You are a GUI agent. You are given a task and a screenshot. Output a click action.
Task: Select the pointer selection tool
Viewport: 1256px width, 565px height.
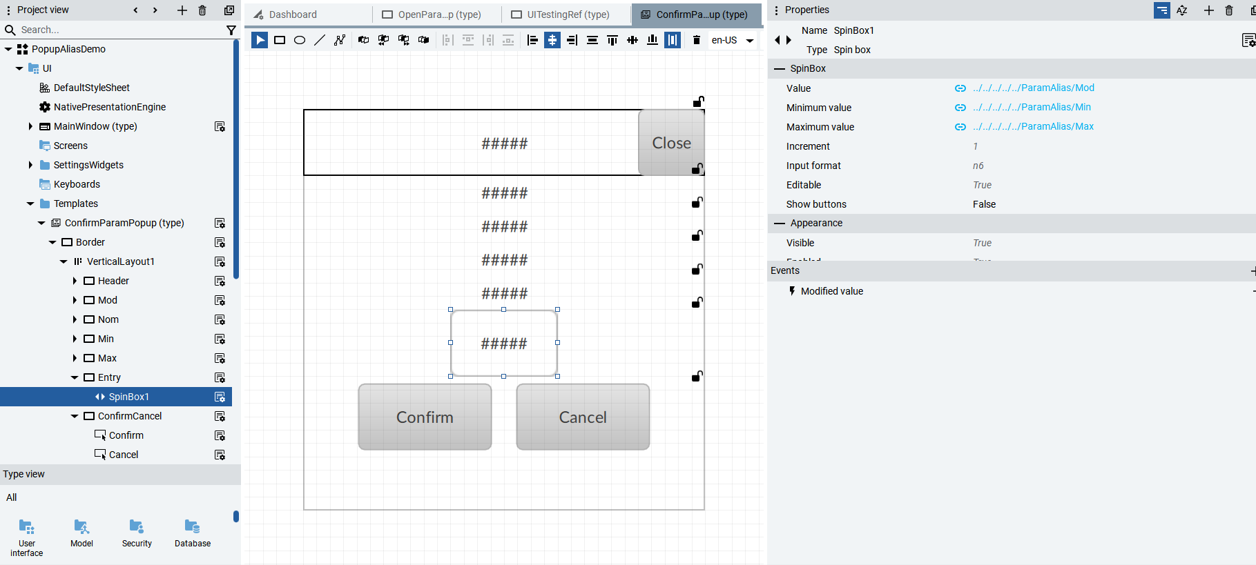260,40
